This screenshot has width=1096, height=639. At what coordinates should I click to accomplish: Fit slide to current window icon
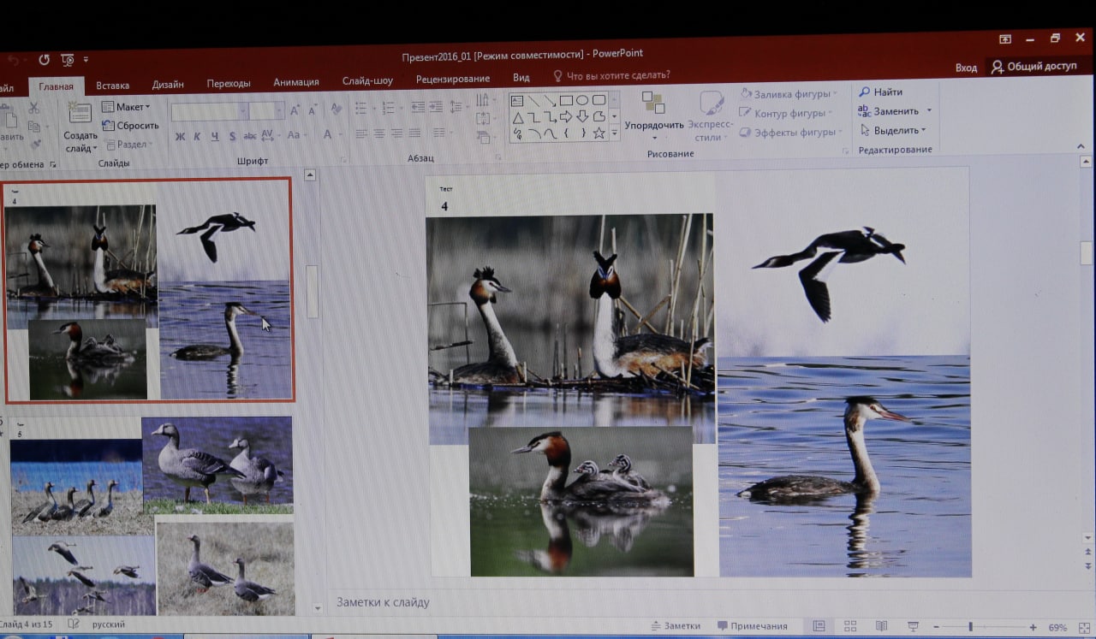coord(1083,626)
